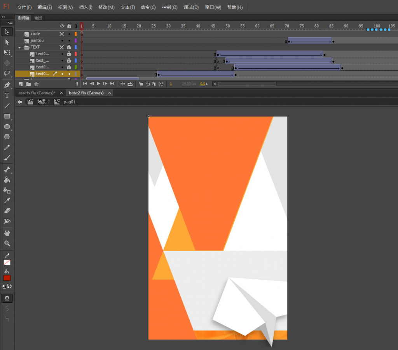
Task: Grab the Hand tool for panning
Action: pos(6,233)
